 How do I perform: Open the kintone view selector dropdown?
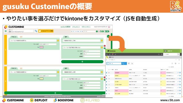click(x=114, y=64)
